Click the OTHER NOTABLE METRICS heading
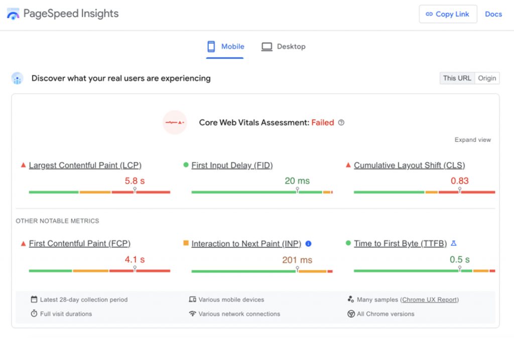 coord(57,221)
